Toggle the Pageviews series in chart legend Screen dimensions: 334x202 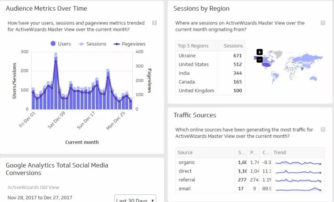(130, 44)
